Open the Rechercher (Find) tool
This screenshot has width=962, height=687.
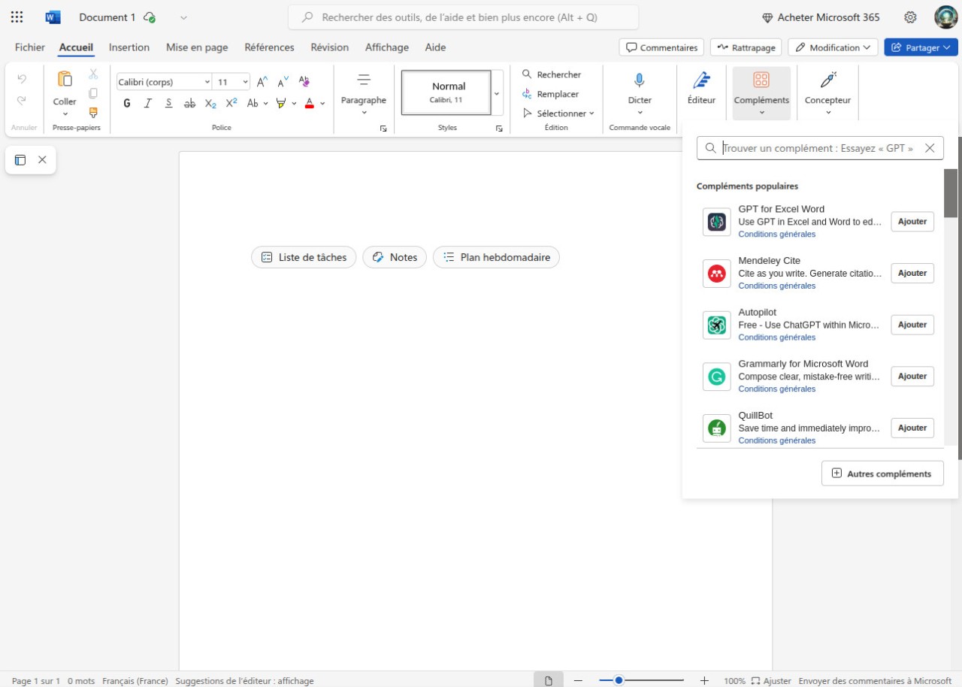pyautogui.click(x=552, y=74)
